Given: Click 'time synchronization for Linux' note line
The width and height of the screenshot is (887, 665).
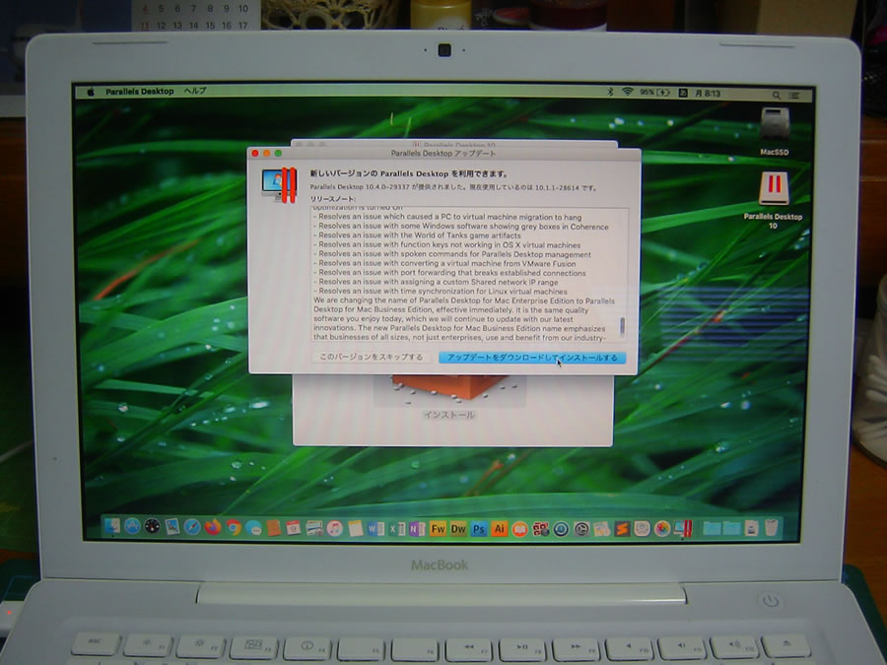Looking at the screenshot, I should pyautogui.click(x=441, y=292).
